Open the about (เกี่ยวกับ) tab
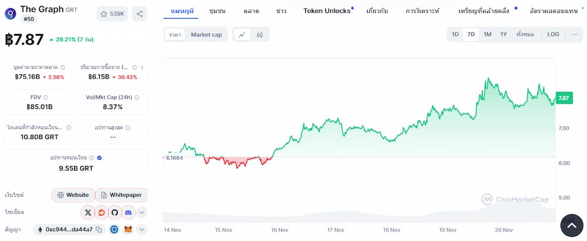The height and width of the screenshot is (241, 587). click(x=378, y=11)
